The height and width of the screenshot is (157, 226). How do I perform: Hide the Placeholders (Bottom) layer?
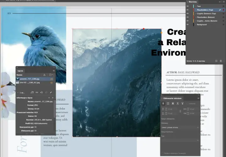[x=187, y=17]
